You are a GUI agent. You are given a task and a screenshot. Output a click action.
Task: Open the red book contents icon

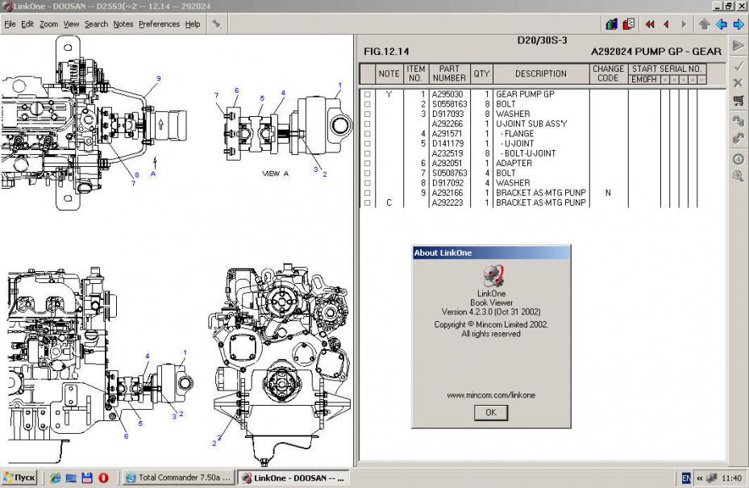tap(629, 24)
